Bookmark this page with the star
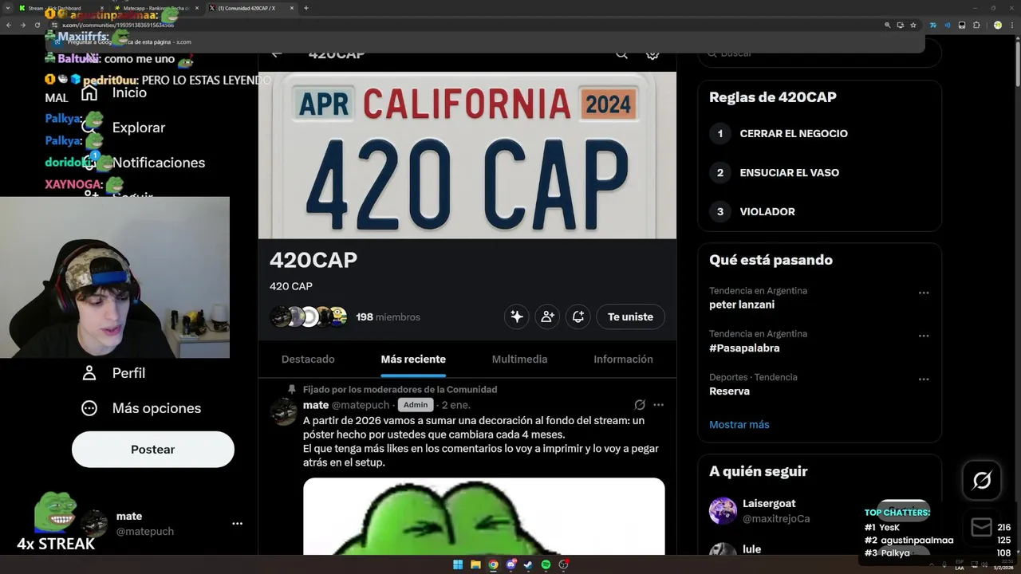This screenshot has width=1021, height=574. click(x=913, y=25)
